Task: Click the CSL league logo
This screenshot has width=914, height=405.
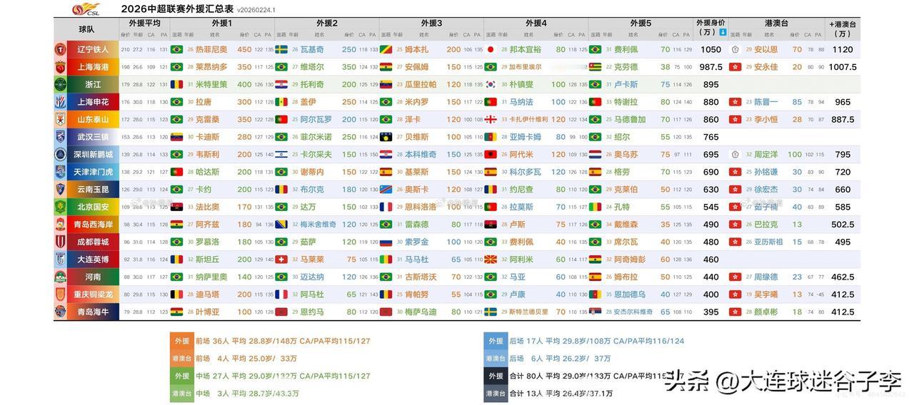Action: coord(86,9)
